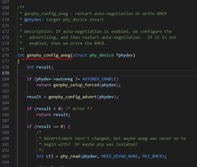197x167 pixels.
Task: Click the genphy_config_aneg function name
Action: tap(49, 55)
